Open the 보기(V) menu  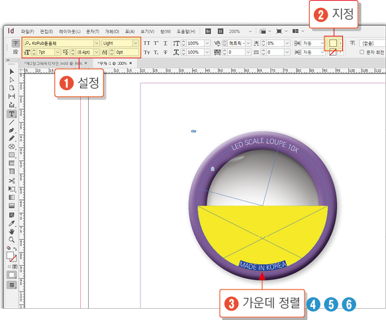click(147, 32)
